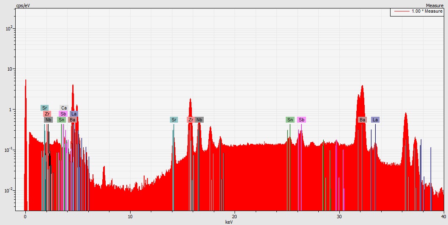Click the Ba label near 32 keV

pyautogui.click(x=362, y=120)
